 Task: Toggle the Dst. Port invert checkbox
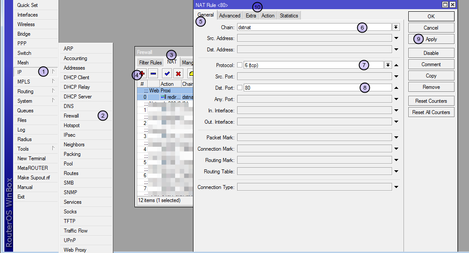[239, 88]
